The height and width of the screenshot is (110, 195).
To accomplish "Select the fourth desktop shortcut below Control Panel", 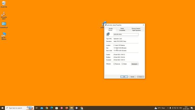I will pyautogui.click(x=4, y=36).
